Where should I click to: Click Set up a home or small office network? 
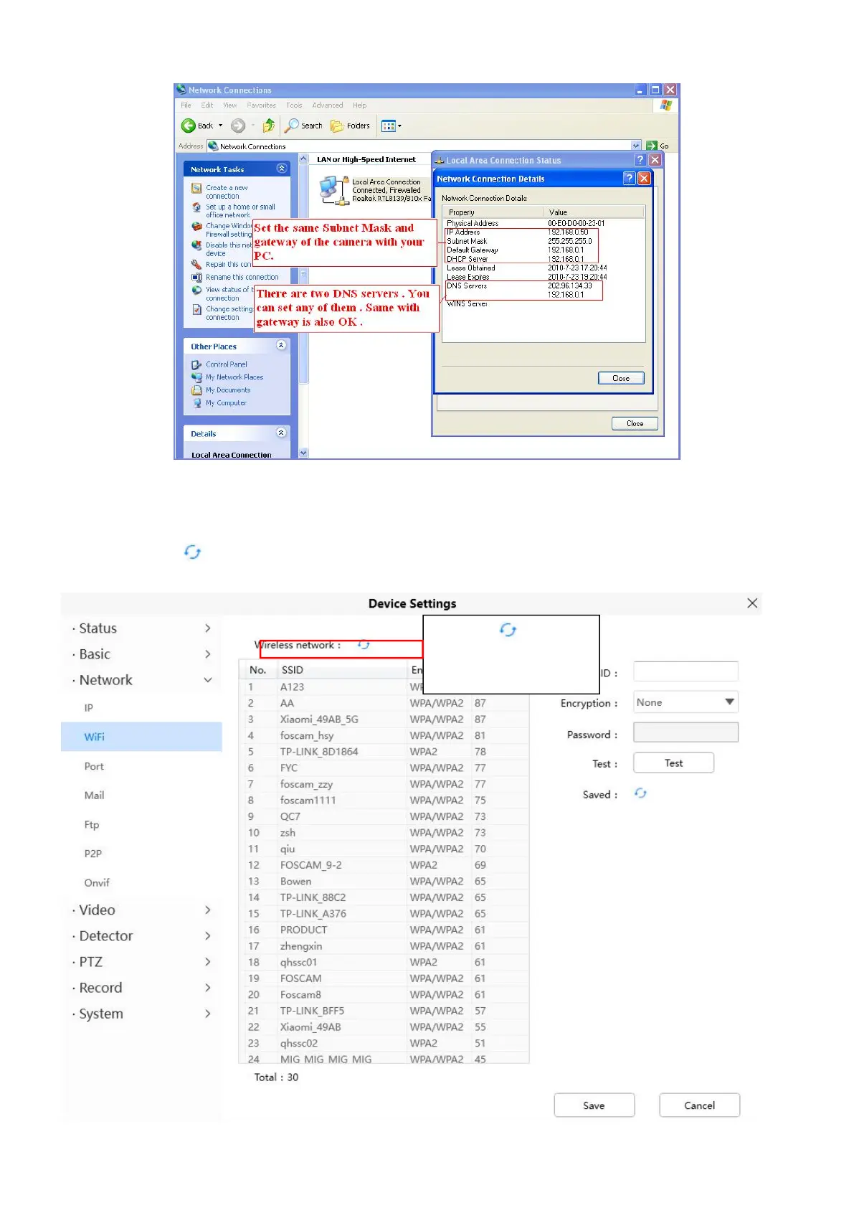(240, 211)
